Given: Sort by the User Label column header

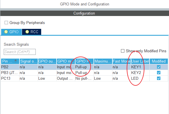Looking at the screenshot, I should tap(140, 61).
